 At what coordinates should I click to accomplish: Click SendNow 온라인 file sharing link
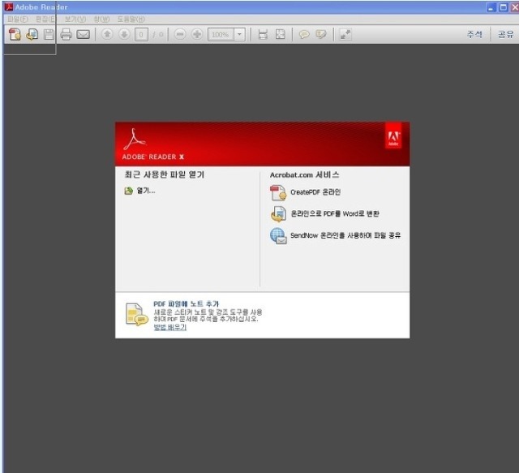(345, 235)
